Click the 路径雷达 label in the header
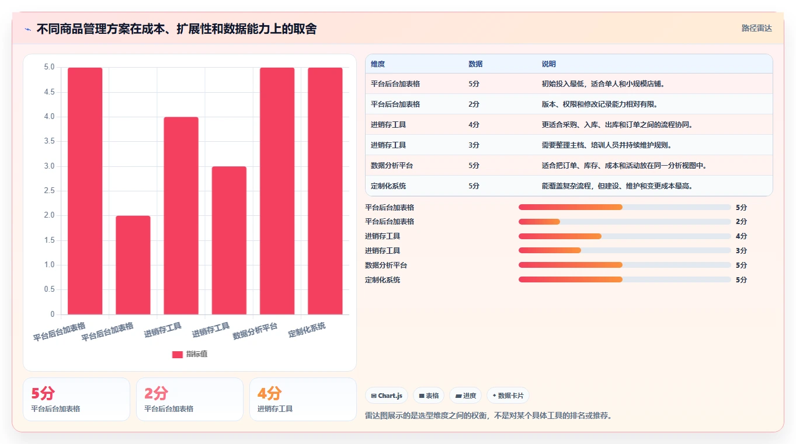This screenshot has width=796, height=444. 756,28
